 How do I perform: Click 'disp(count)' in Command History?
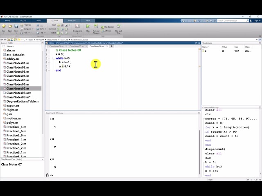[x=215, y=149]
